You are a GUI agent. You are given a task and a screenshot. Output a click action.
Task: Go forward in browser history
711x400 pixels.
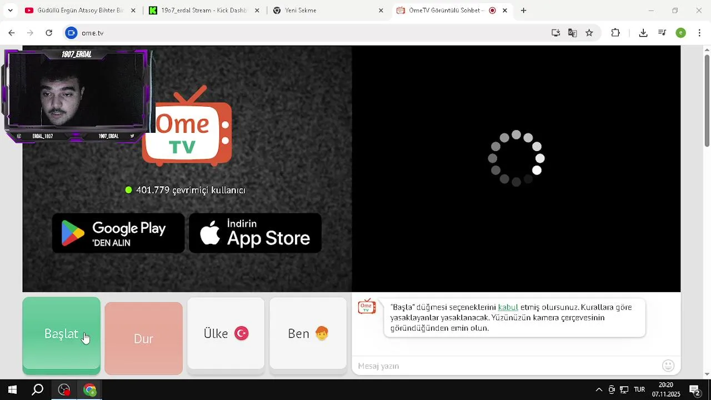[x=30, y=33]
